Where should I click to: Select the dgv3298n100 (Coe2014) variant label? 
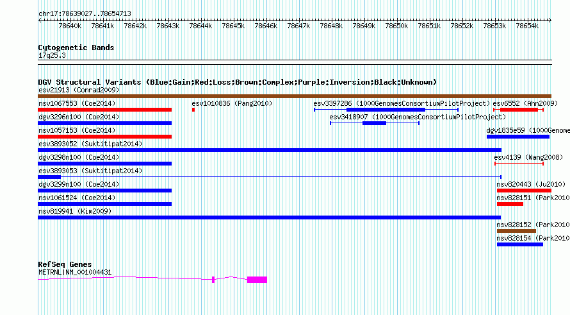pos(79,158)
